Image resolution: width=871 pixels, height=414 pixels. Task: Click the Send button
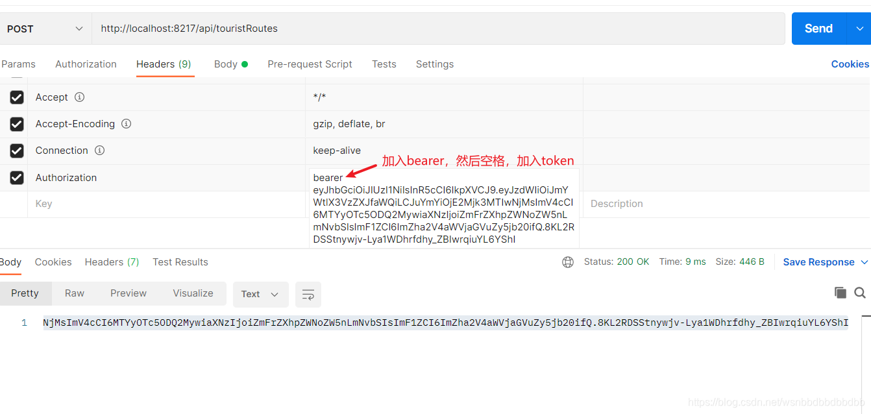point(819,29)
